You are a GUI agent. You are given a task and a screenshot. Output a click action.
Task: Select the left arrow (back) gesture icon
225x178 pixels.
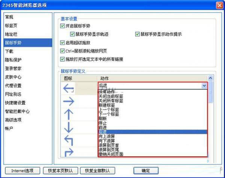69,88
